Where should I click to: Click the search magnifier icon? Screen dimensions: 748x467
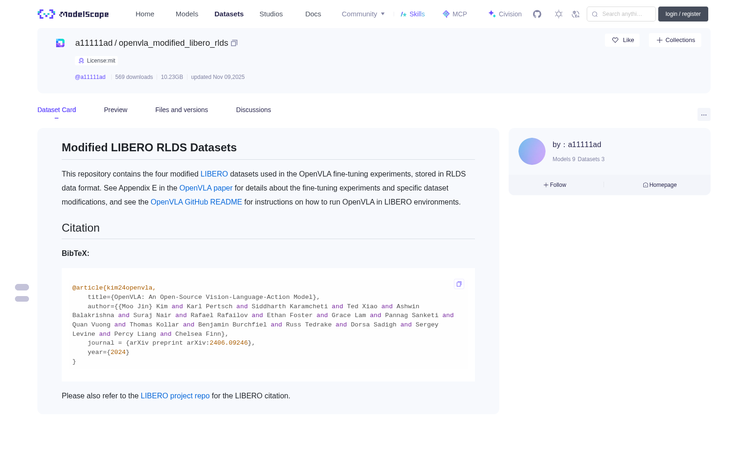tap(595, 14)
